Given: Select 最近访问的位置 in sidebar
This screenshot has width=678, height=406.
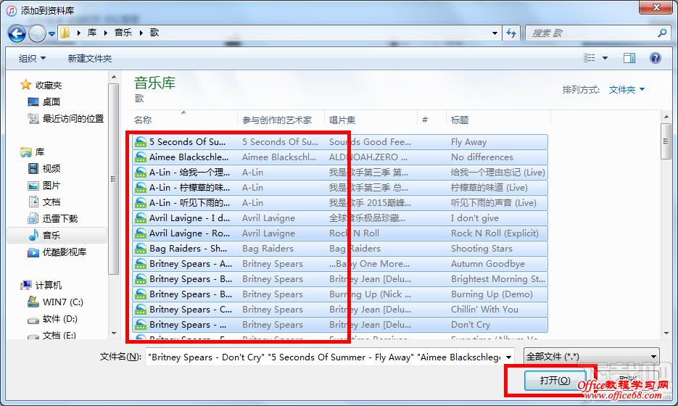Looking at the screenshot, I should click(73, 118).
